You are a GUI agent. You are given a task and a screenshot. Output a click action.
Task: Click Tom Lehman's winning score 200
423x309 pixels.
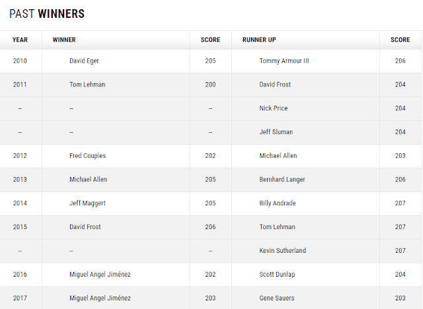pyautogui.click(x=210, y=85)
